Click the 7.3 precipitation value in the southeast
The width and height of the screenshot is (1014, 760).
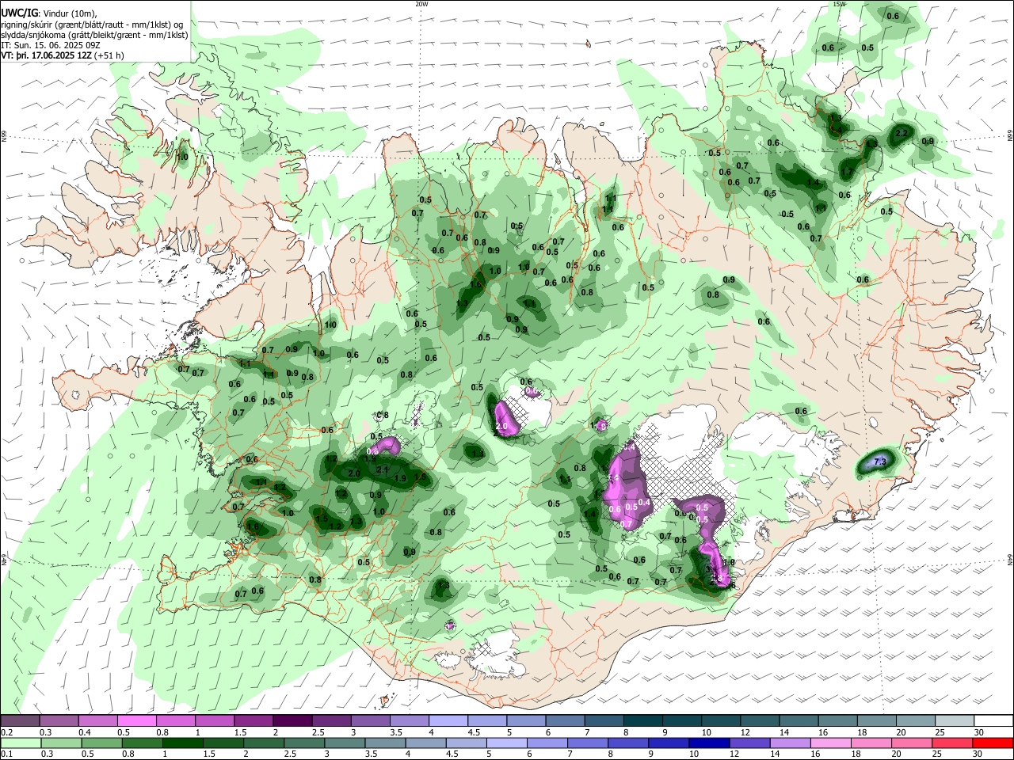[879, 462]
